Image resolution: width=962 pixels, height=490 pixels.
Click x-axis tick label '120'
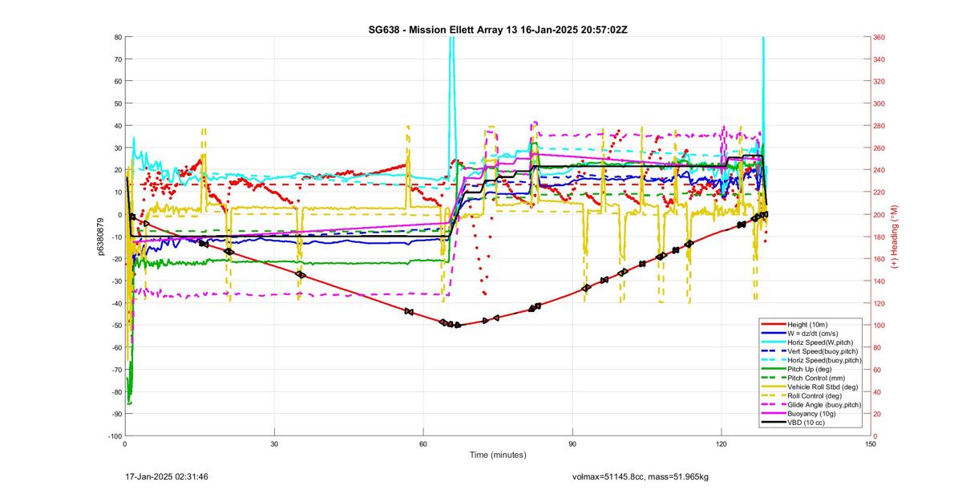[721, 444]
